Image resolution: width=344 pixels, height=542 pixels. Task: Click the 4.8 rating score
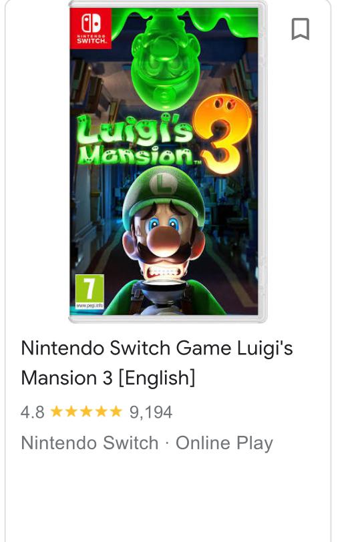[x=33, y=412]
